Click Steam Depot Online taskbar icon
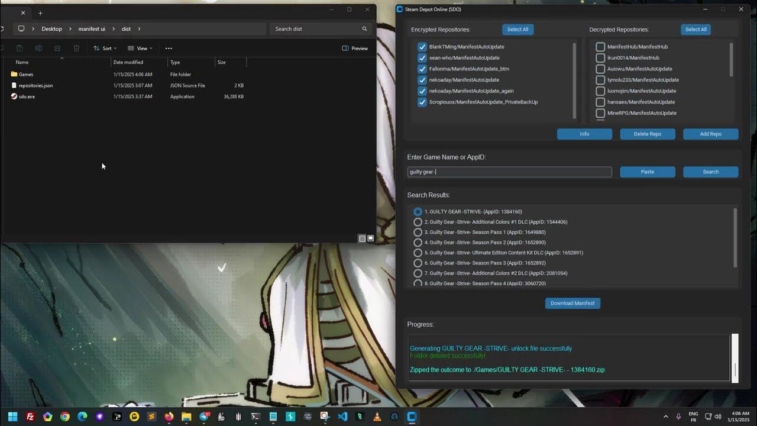Screen dimensions: 757x426 412,417
